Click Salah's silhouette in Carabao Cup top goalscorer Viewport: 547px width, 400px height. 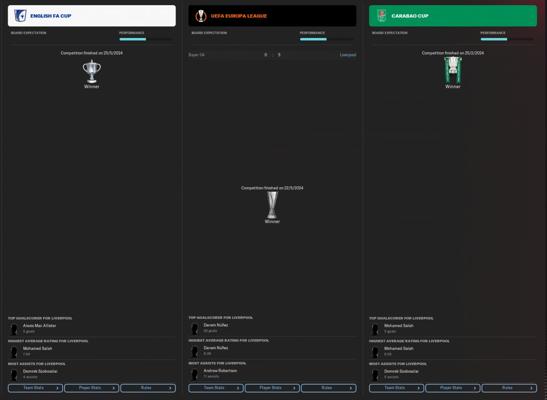tap(375, 329)
